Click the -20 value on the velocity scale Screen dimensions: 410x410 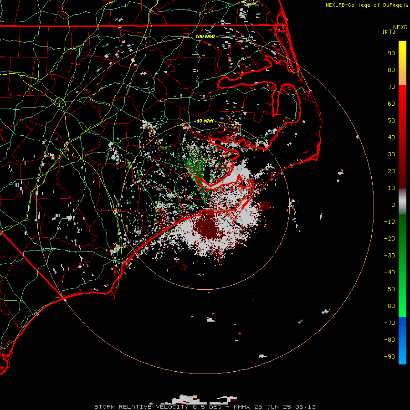coord(389,239)
